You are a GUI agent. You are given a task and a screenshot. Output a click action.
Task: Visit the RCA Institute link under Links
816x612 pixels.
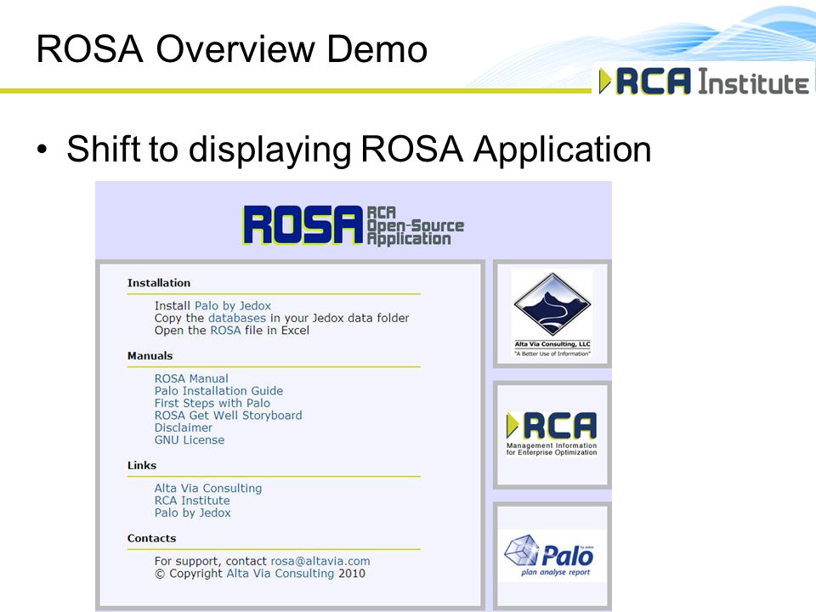click(192, 501)
